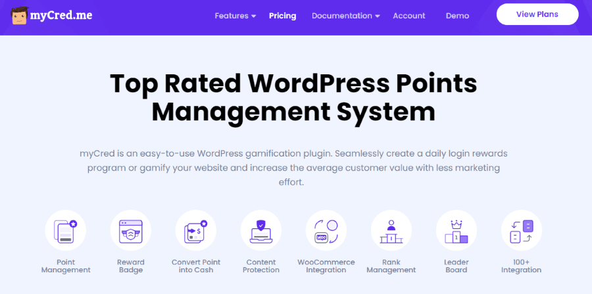
Task: Select the Reward Badge icon
Action: [x=131, y=230]
